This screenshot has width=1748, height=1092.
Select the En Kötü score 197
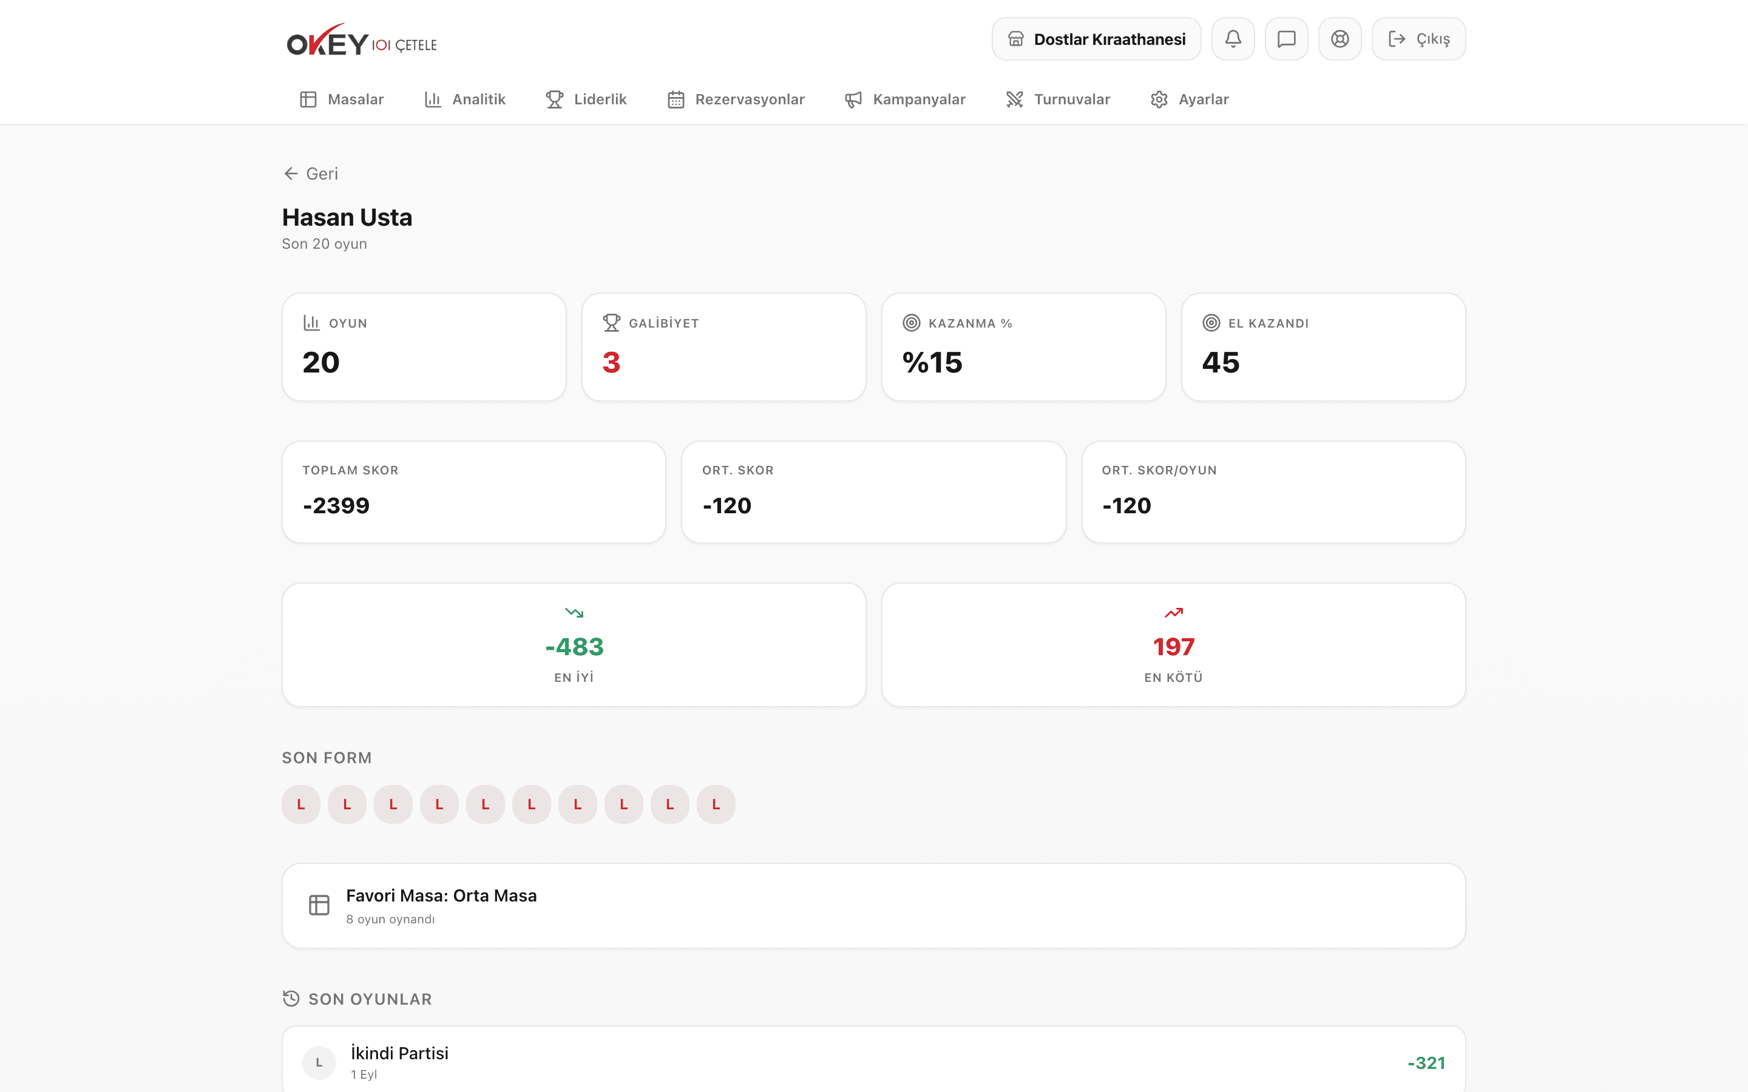pyautogui.click(x=1174, y=647)
